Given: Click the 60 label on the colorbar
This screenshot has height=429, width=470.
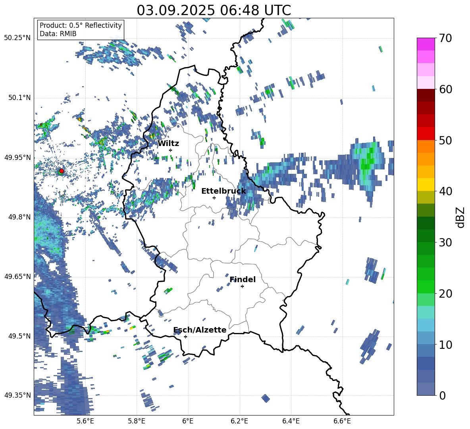Looking at the screenshot, I should [x=446, y=89].
